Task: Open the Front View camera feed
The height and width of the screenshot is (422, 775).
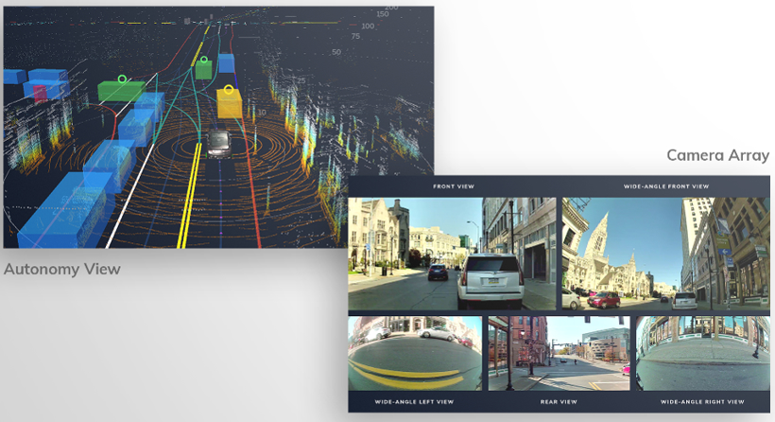Action: pyautogui.click(x=452, y=253)
